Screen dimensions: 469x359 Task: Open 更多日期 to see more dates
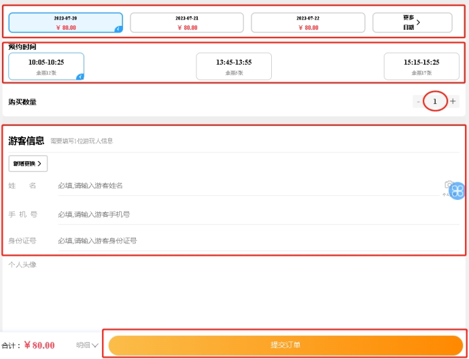tap(412, 22)
